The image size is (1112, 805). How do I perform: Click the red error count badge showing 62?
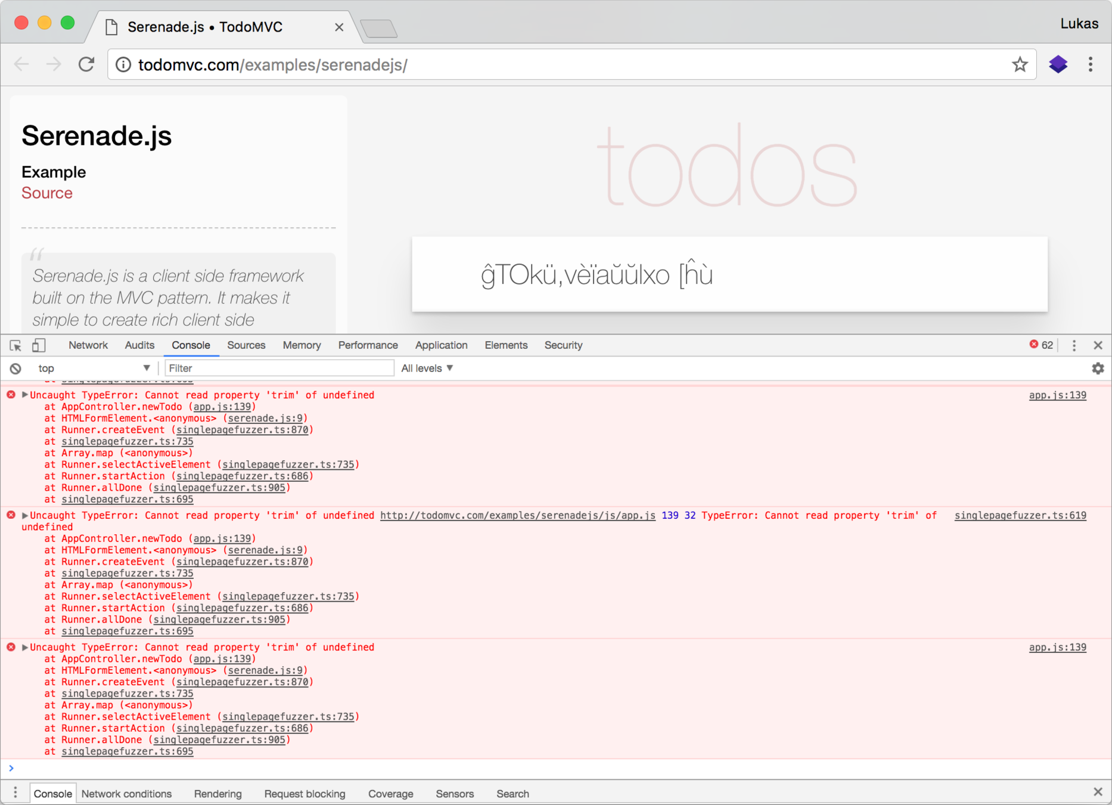[x=1041, y=345]
